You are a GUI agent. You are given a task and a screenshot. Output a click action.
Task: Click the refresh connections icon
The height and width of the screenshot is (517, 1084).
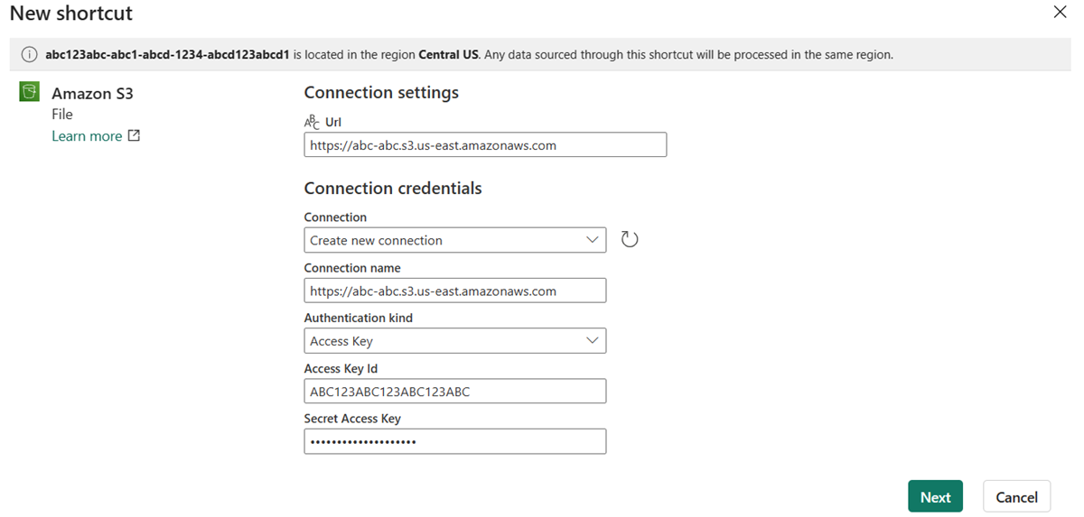point(630,239)
